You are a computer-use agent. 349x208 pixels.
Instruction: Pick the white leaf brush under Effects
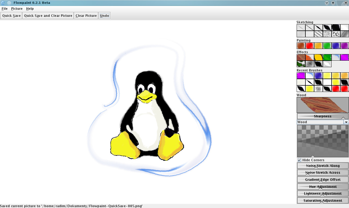pos(327,64)
